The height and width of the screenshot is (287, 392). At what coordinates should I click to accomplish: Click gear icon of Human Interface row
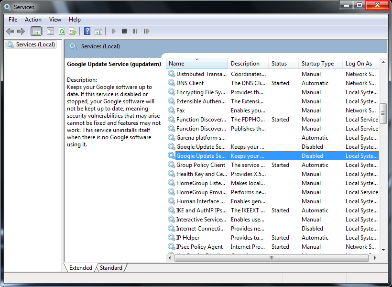pos(172,201)
